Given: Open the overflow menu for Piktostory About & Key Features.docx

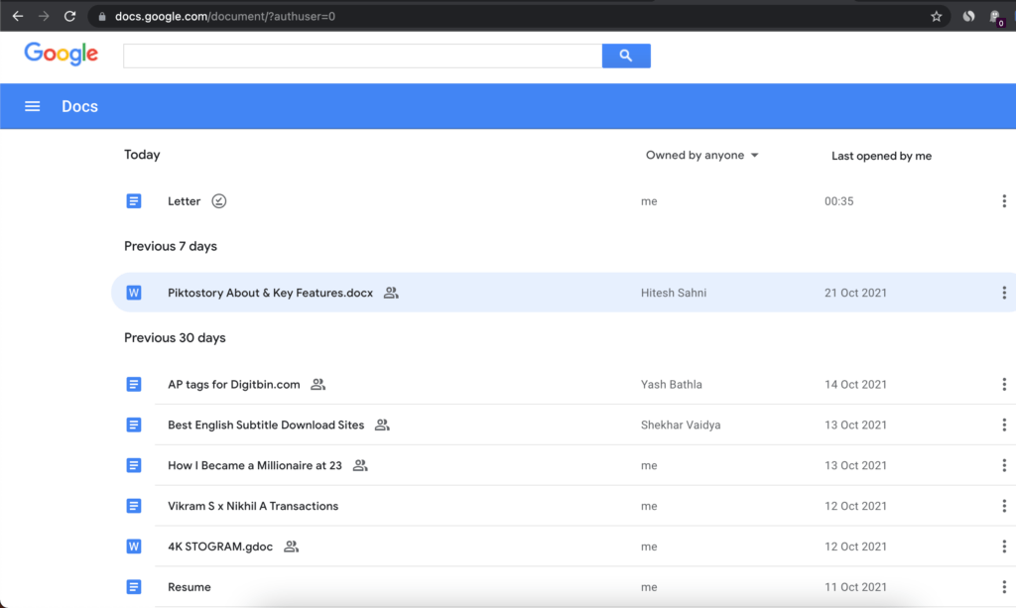Looking at the screenshot, I should coord(1003,293).
